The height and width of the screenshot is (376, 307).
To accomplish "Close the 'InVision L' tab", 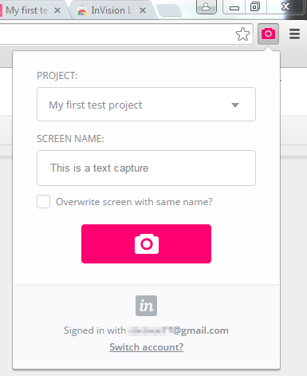I will [x=143, y=10].
